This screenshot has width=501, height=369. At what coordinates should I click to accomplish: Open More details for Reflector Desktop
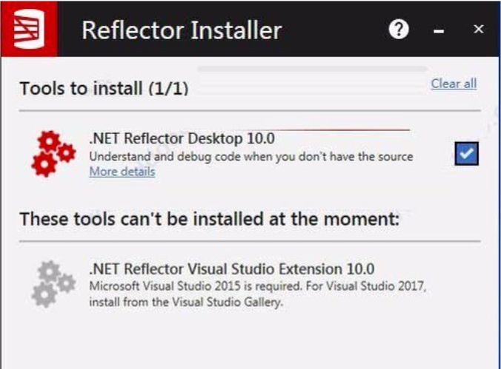pyautogui.click(x=122, y=172)
